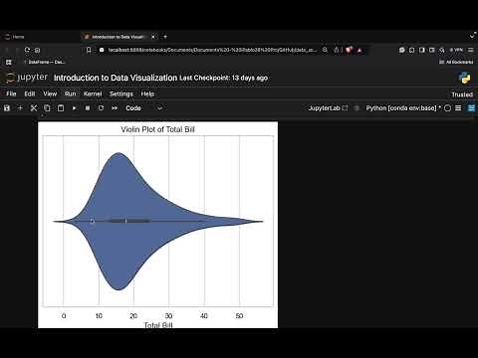Viewport: 478px width, 358px height.
Task: Click the Brave Rewards triangle icon
Action: coord(359,50)
